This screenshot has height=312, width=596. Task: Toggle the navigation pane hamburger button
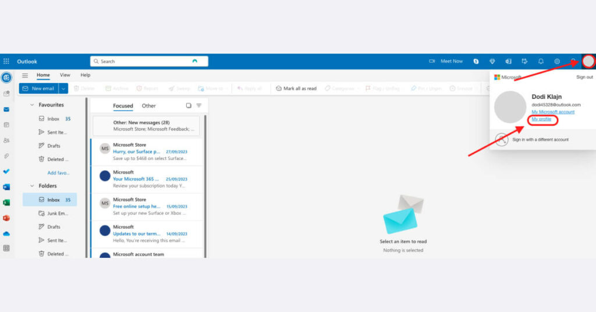click(24, 75)
